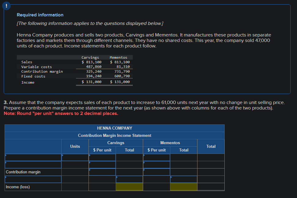Image resolution: width=297 pixels, height=198 pixels.
Task: Click the 'Mementos' group header in answer table
Action: [170, 143]
